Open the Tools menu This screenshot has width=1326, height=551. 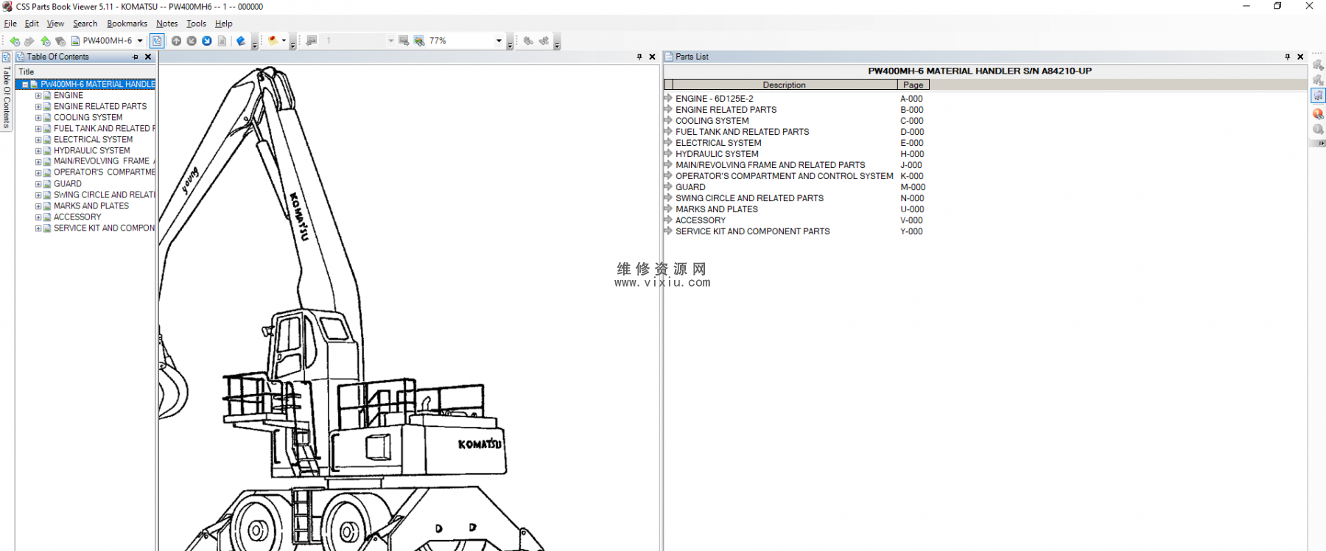(x=196, y=24)
